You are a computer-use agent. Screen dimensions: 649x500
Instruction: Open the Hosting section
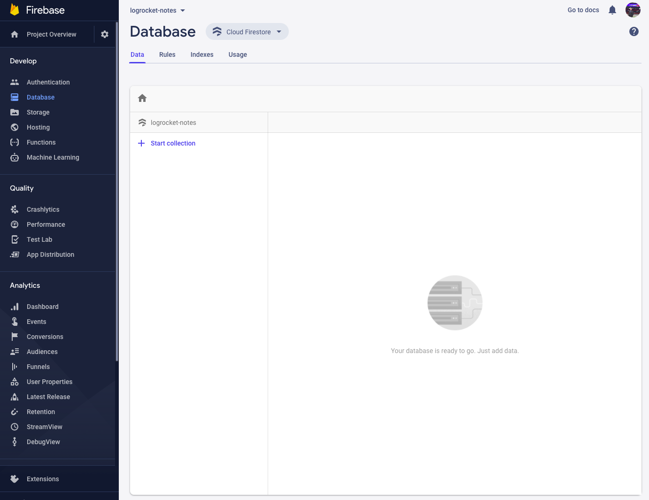tap(38, 127)
